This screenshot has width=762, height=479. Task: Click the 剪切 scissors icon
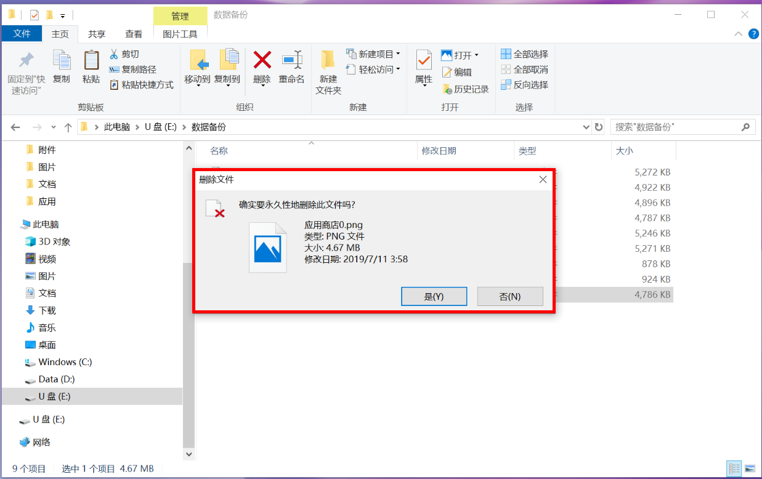click(x=114, y=54)
